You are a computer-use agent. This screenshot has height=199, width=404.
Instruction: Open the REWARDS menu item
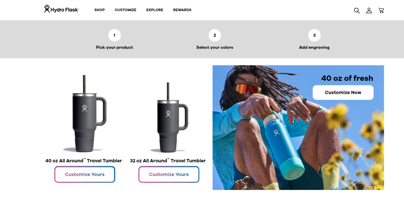pyautogui.click(x=182, y=10)
